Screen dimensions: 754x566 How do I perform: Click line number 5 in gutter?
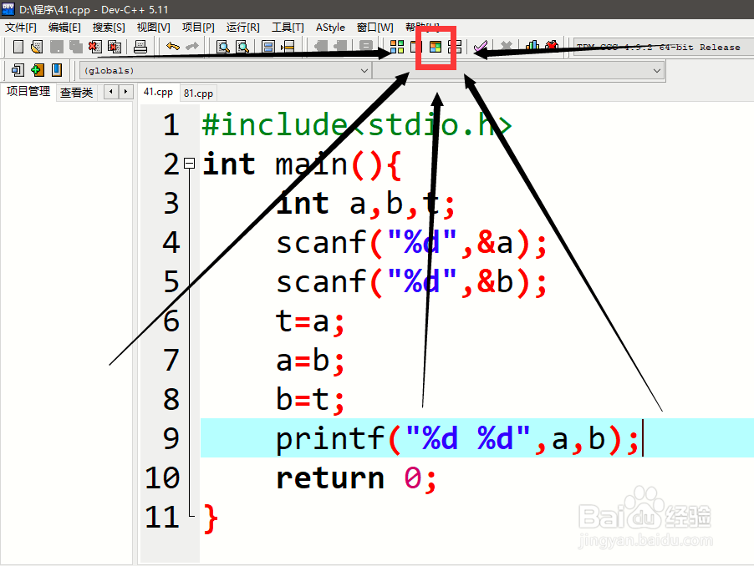(171, 282)
